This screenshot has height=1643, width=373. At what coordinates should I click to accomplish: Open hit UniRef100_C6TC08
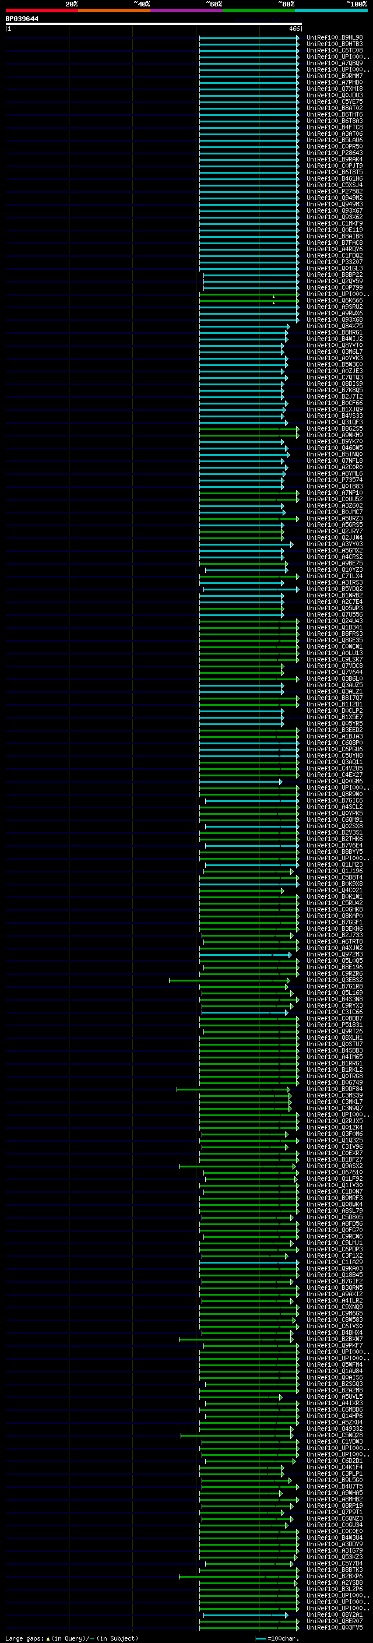(335, 50)
